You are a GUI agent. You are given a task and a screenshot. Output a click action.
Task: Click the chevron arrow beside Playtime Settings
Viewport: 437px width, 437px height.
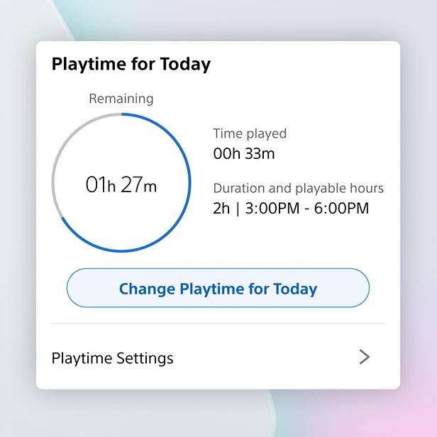coord(364,357)
